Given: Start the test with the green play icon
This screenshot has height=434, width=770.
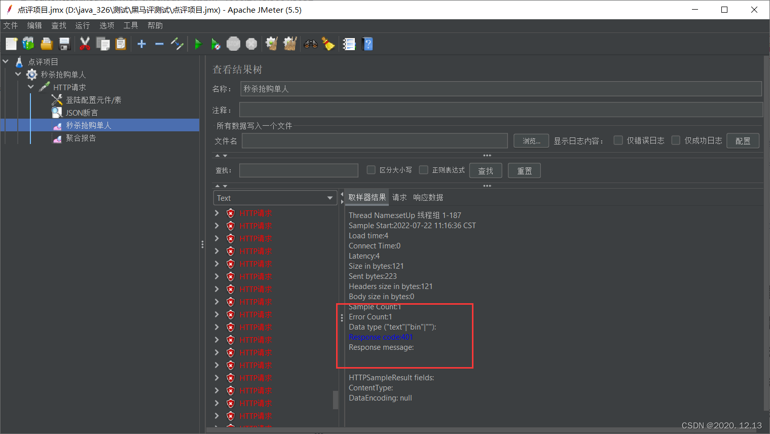Looking at the screenshot, I should [198, 44].
